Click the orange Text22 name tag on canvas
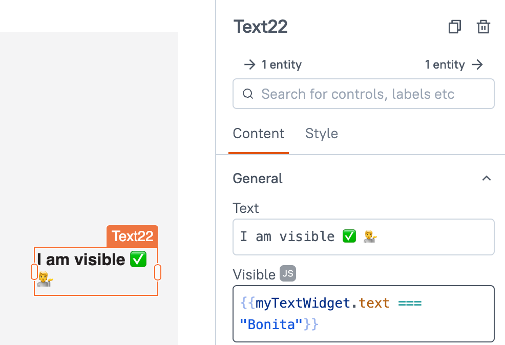 point(132,236)
